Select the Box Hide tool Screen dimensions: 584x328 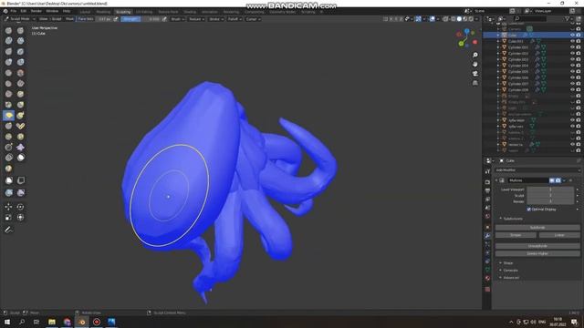[x=20, y=180]
